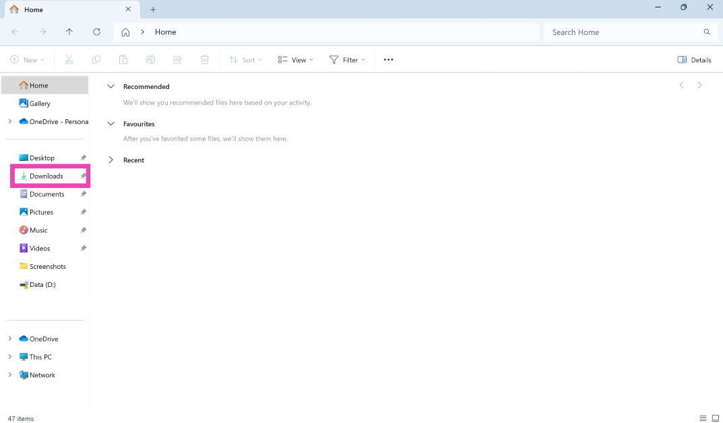Screen dimensions: 723x423
Task: Open the Filter dropdown
Action: tap(347, 60)
